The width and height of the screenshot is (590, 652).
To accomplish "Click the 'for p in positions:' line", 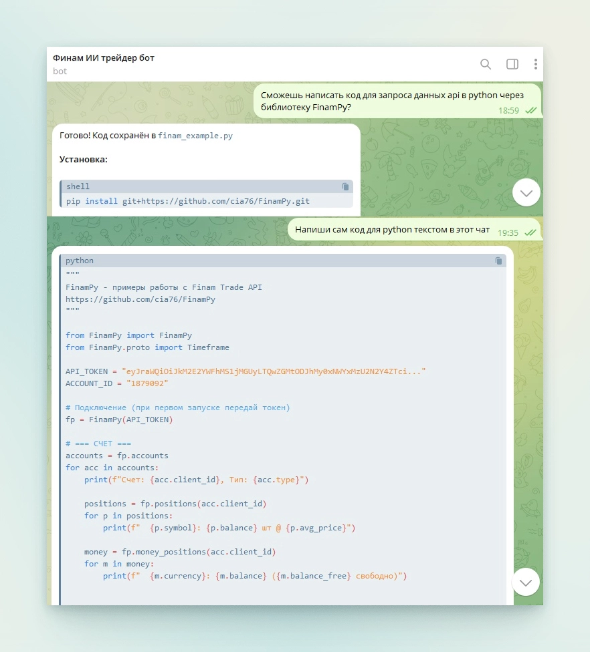I will point(128,516).
